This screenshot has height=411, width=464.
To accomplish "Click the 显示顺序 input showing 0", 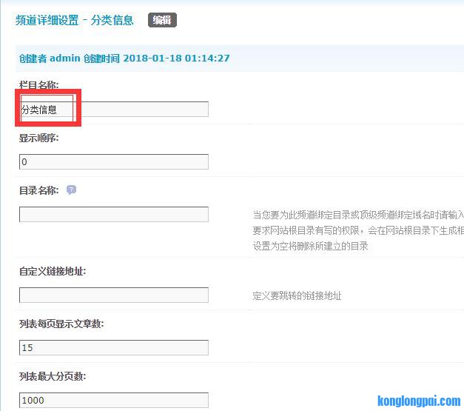I will (x=114, y=161).
